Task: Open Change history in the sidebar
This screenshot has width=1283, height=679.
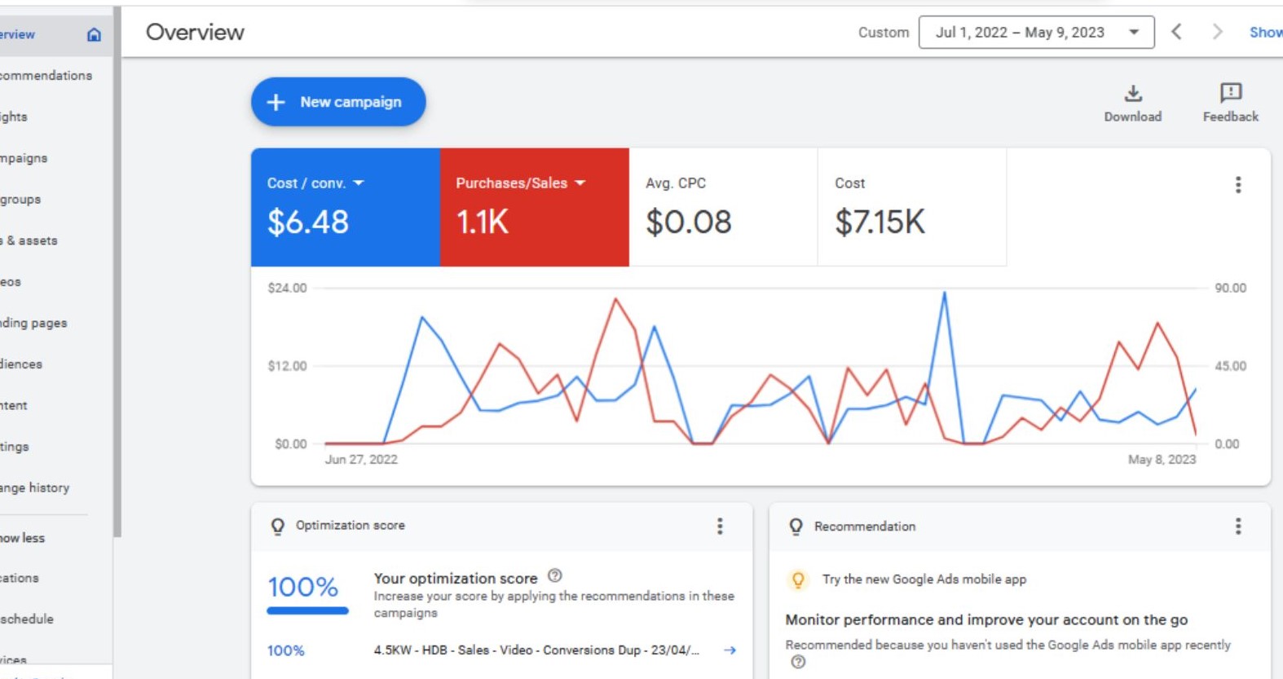Action: click(35, 488)
